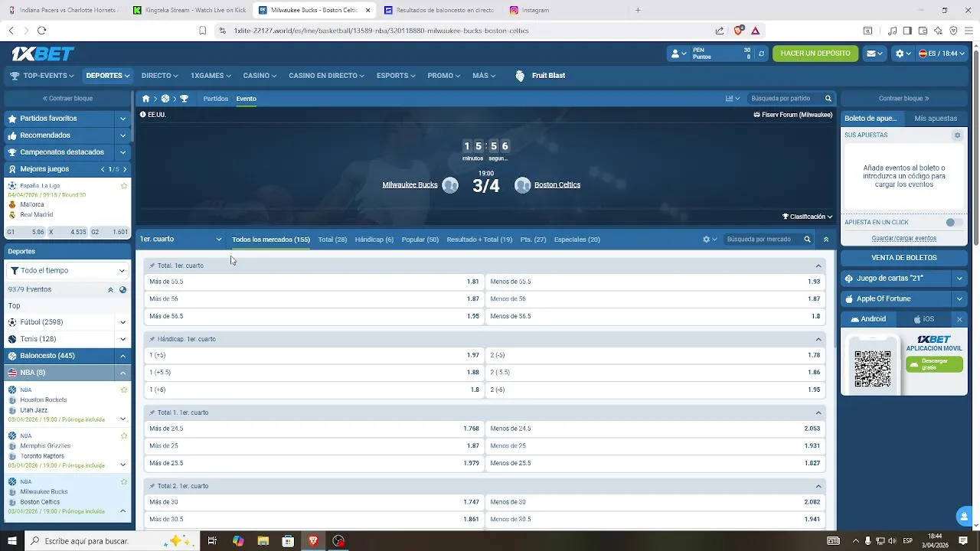Open the 1er. cuarto period dropdown
980x551 pixels.
181,240
